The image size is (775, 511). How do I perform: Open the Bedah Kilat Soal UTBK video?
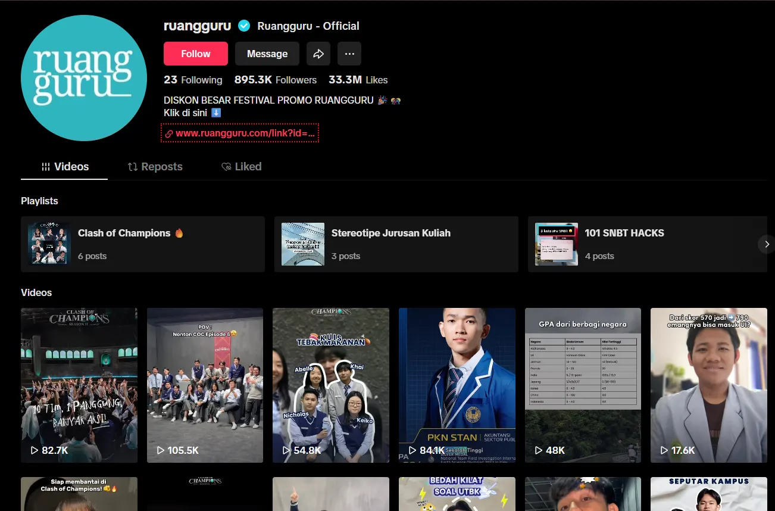tap(457, 494)
